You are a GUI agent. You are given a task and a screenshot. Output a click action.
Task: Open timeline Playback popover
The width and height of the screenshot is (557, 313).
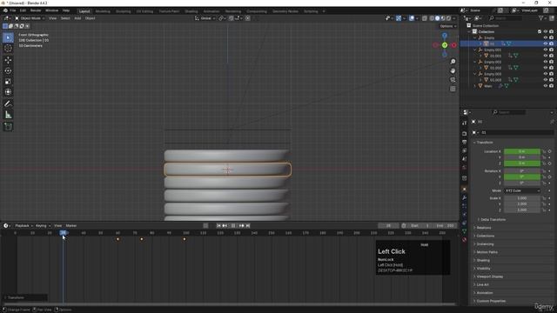tap(23, 226)
